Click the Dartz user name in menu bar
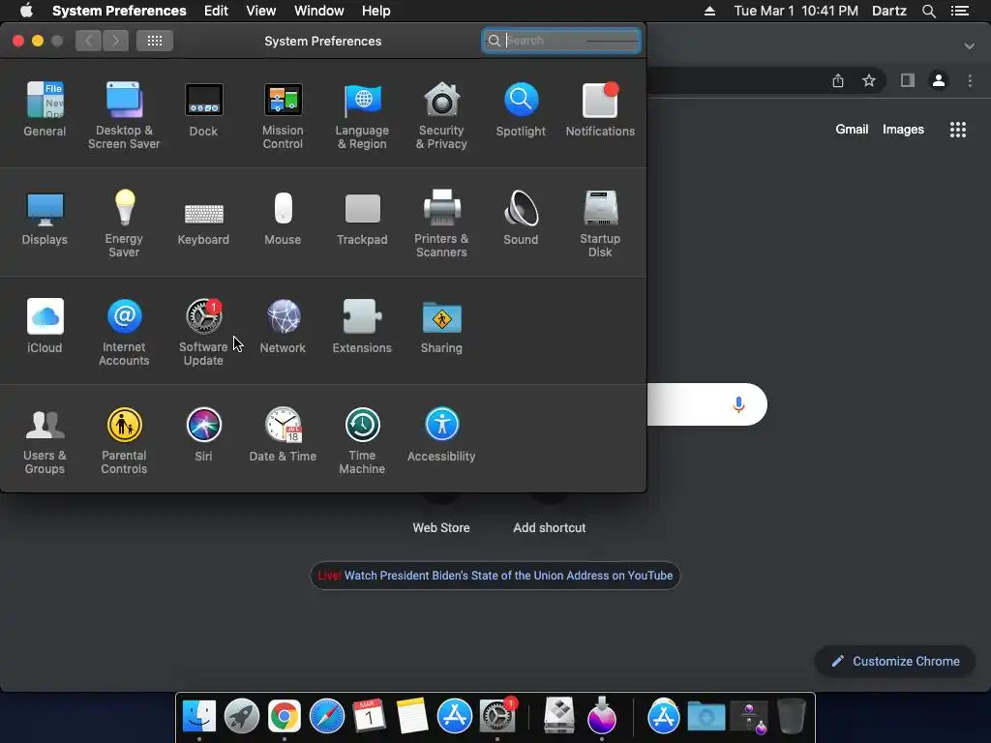Image resolution: width=991 pixels, height=743 pixels. 888,11
